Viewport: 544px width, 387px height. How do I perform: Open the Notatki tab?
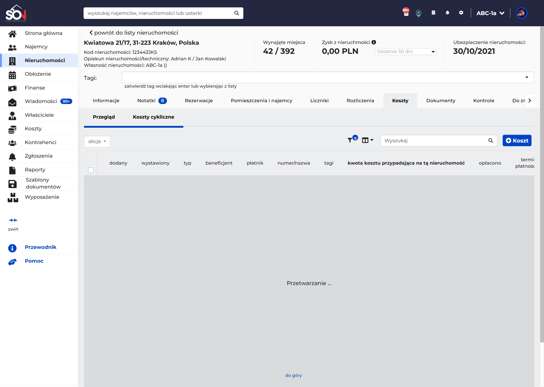click(x=152, y=101)
